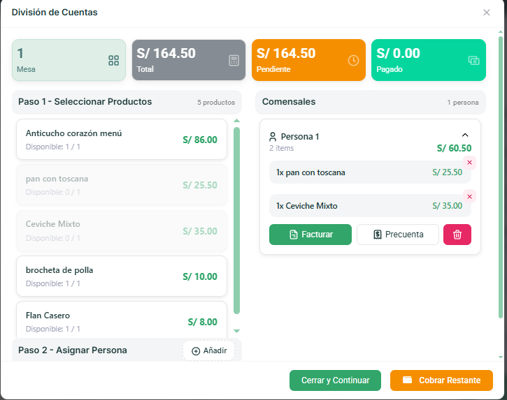Click Cerrar y Continuar
Viewport: 507px width, 400px height.
click(x=335, y=380)
